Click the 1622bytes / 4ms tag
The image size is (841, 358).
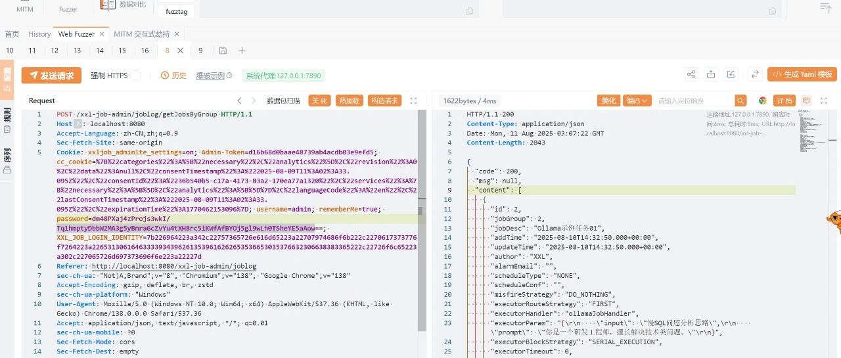[x=470, y=101]
